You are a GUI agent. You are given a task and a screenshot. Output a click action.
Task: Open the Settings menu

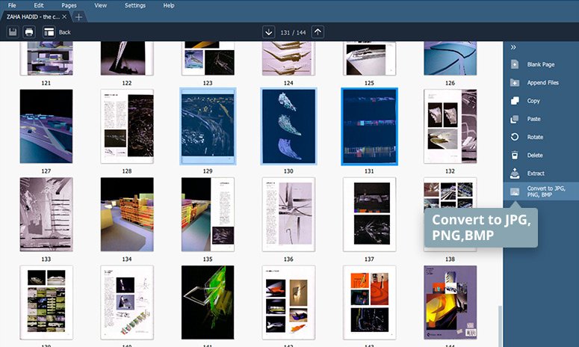[135, 5]
